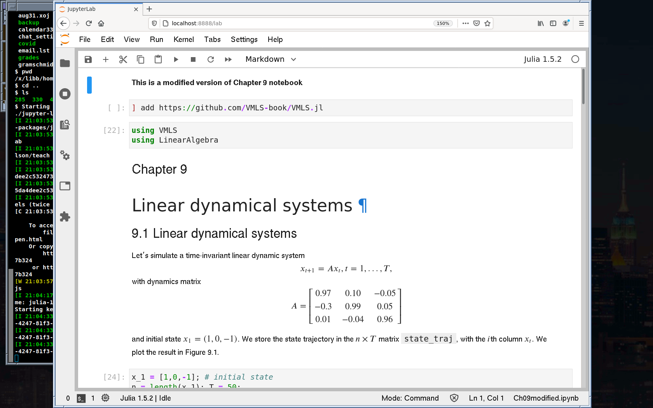Image resolution: width=653 pixels, height=408 pixels.
Task: Cut selected cell using the scissors icon
Action: click(x=123, y=59)
